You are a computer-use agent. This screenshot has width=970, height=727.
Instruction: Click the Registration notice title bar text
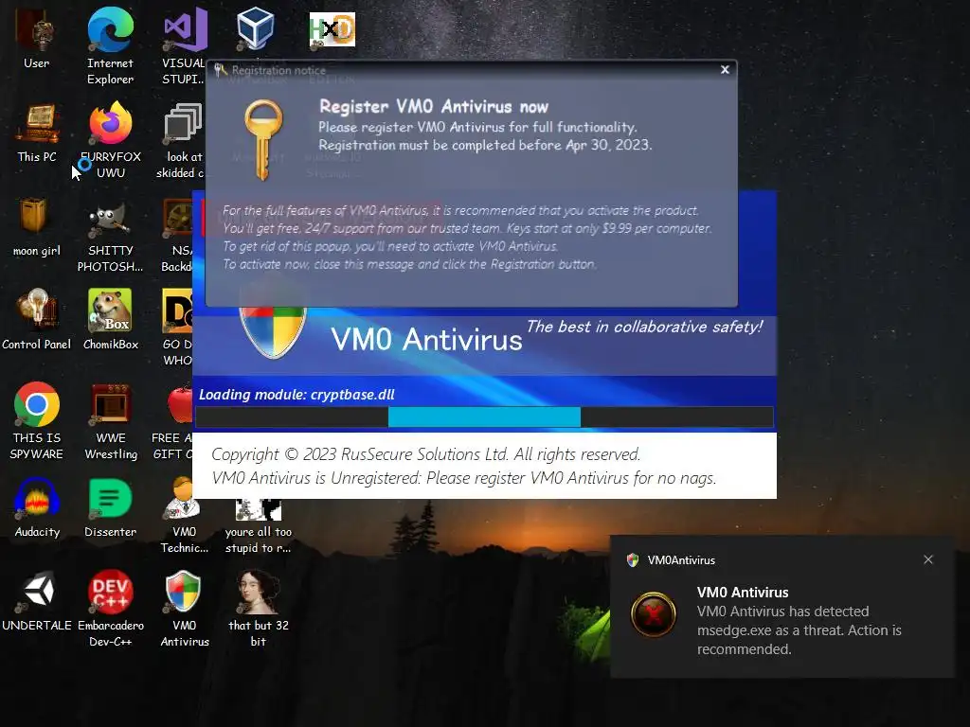pos(278,70)
